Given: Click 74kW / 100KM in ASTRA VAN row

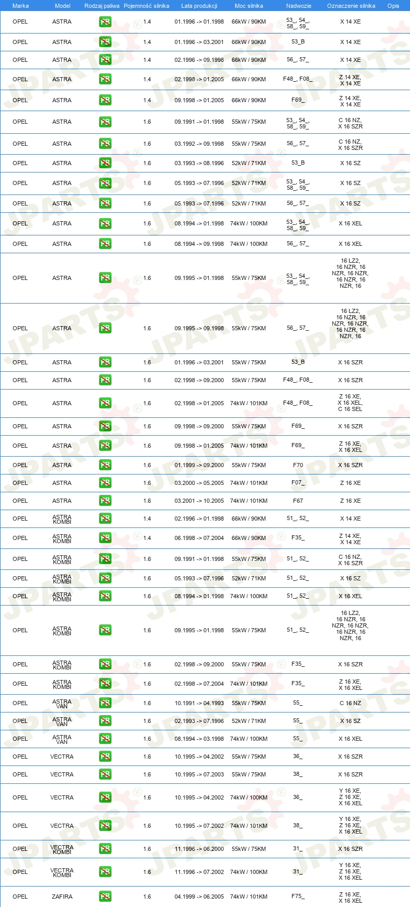Looking at the screenshot, I should click(249, 739).
